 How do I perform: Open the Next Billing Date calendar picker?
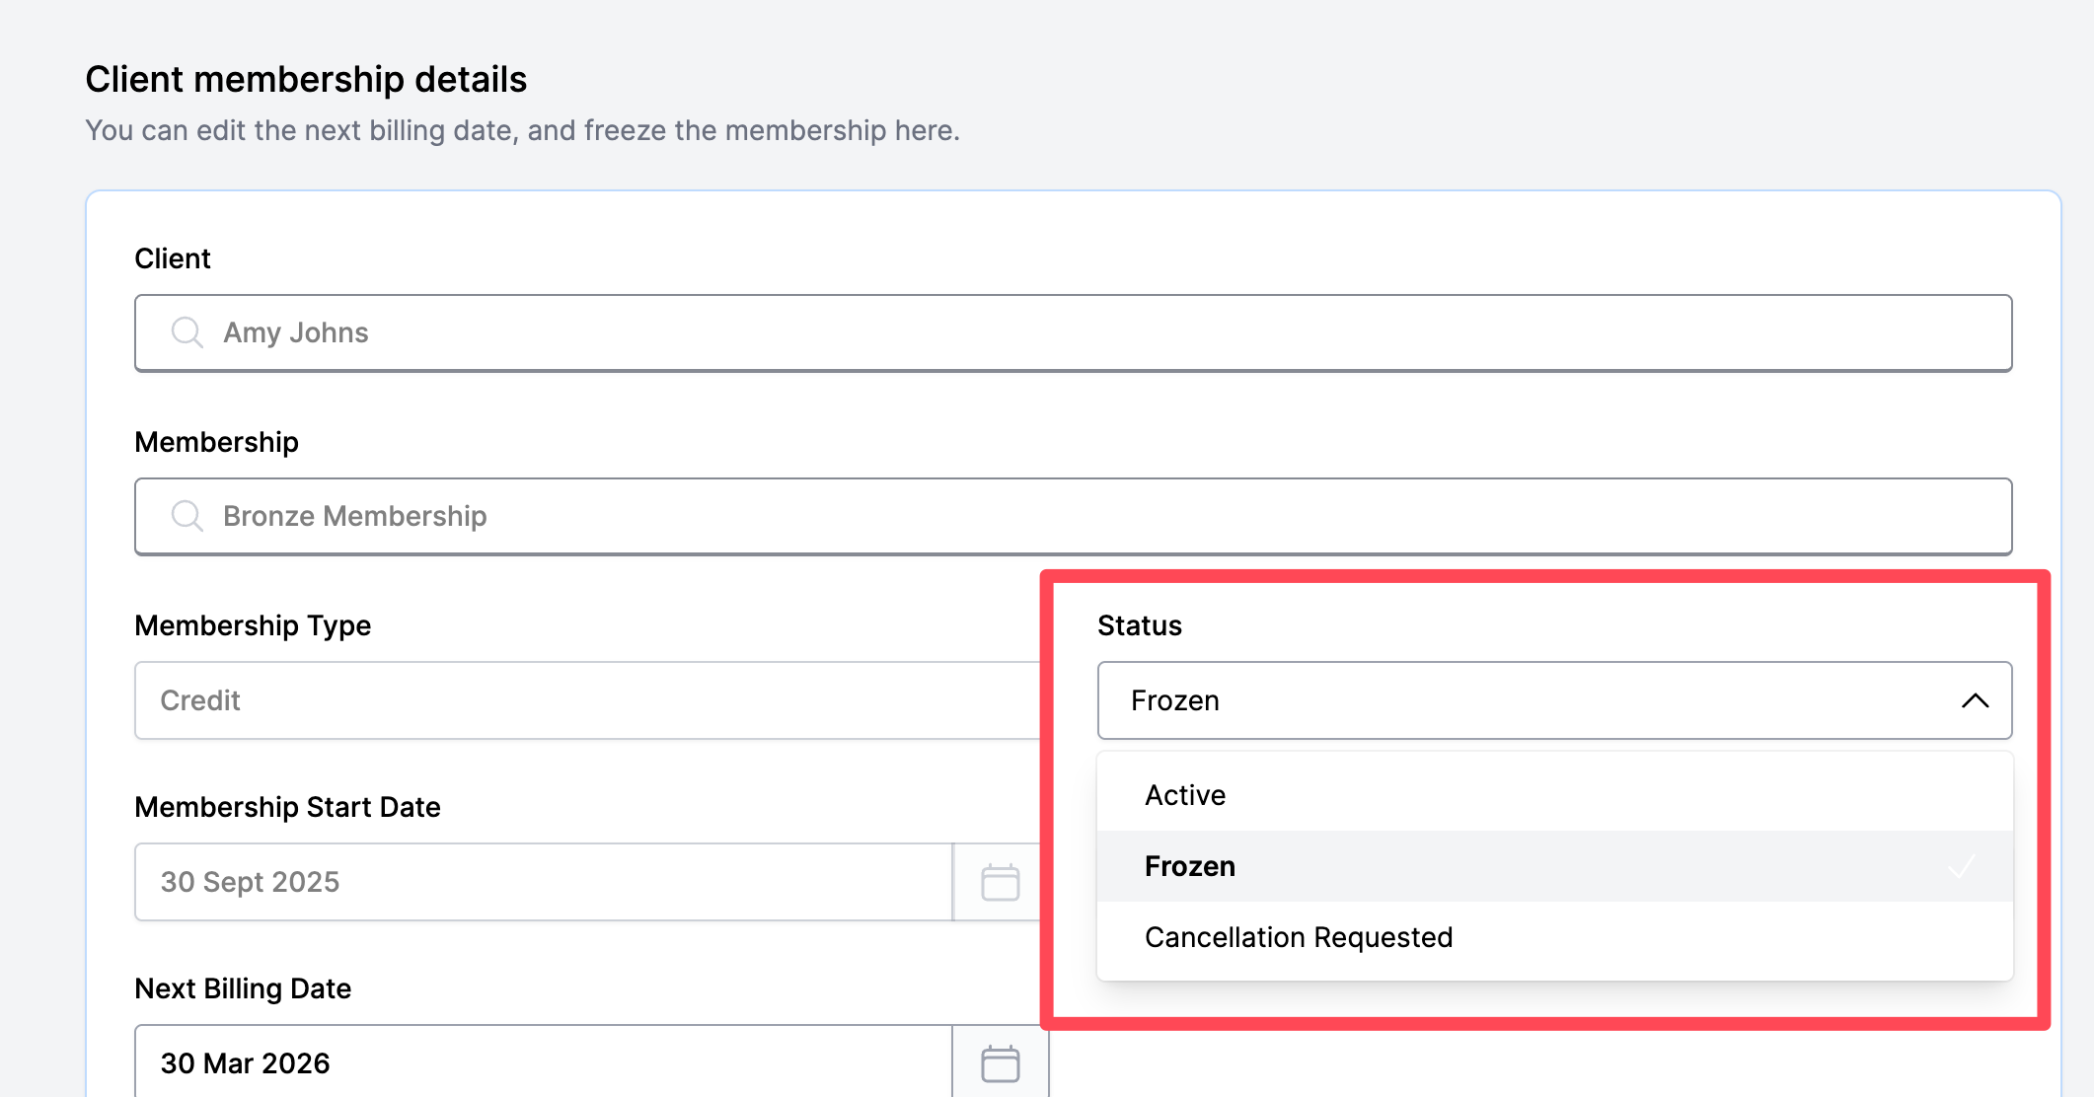tap(1000, 1063)
